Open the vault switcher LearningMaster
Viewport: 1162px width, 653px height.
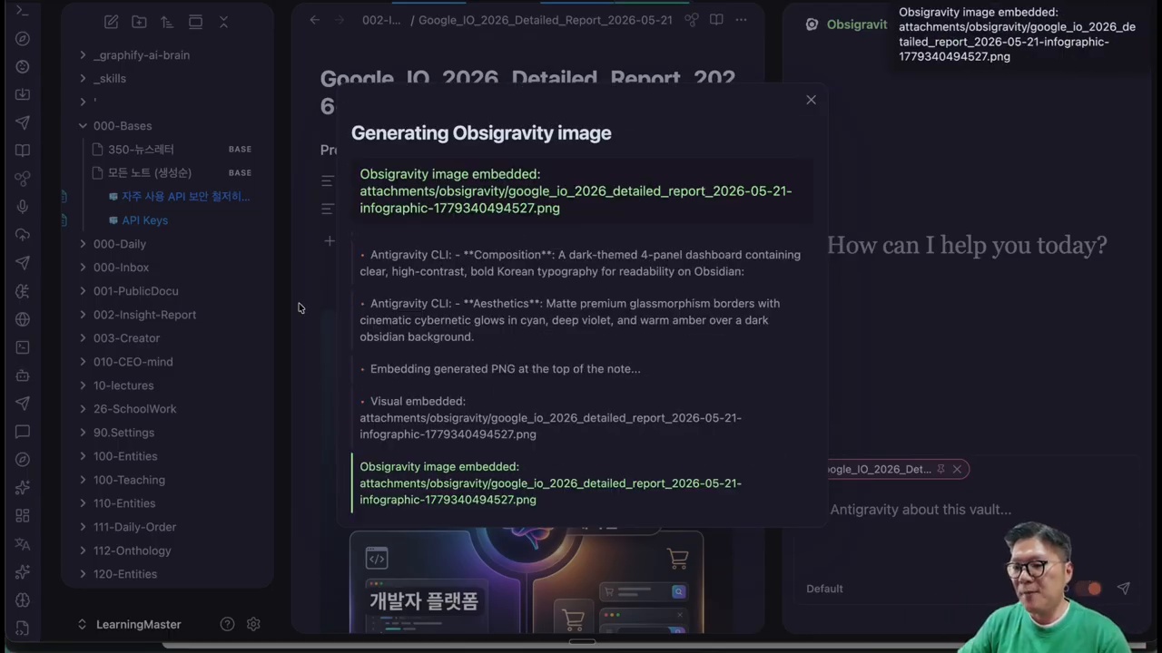pos(129,624)
